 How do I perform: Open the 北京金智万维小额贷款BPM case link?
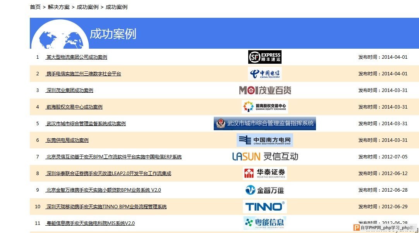coord(103,190)
